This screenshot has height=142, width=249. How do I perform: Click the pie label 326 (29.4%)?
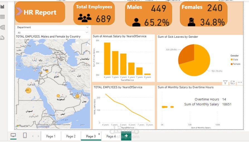171,49
